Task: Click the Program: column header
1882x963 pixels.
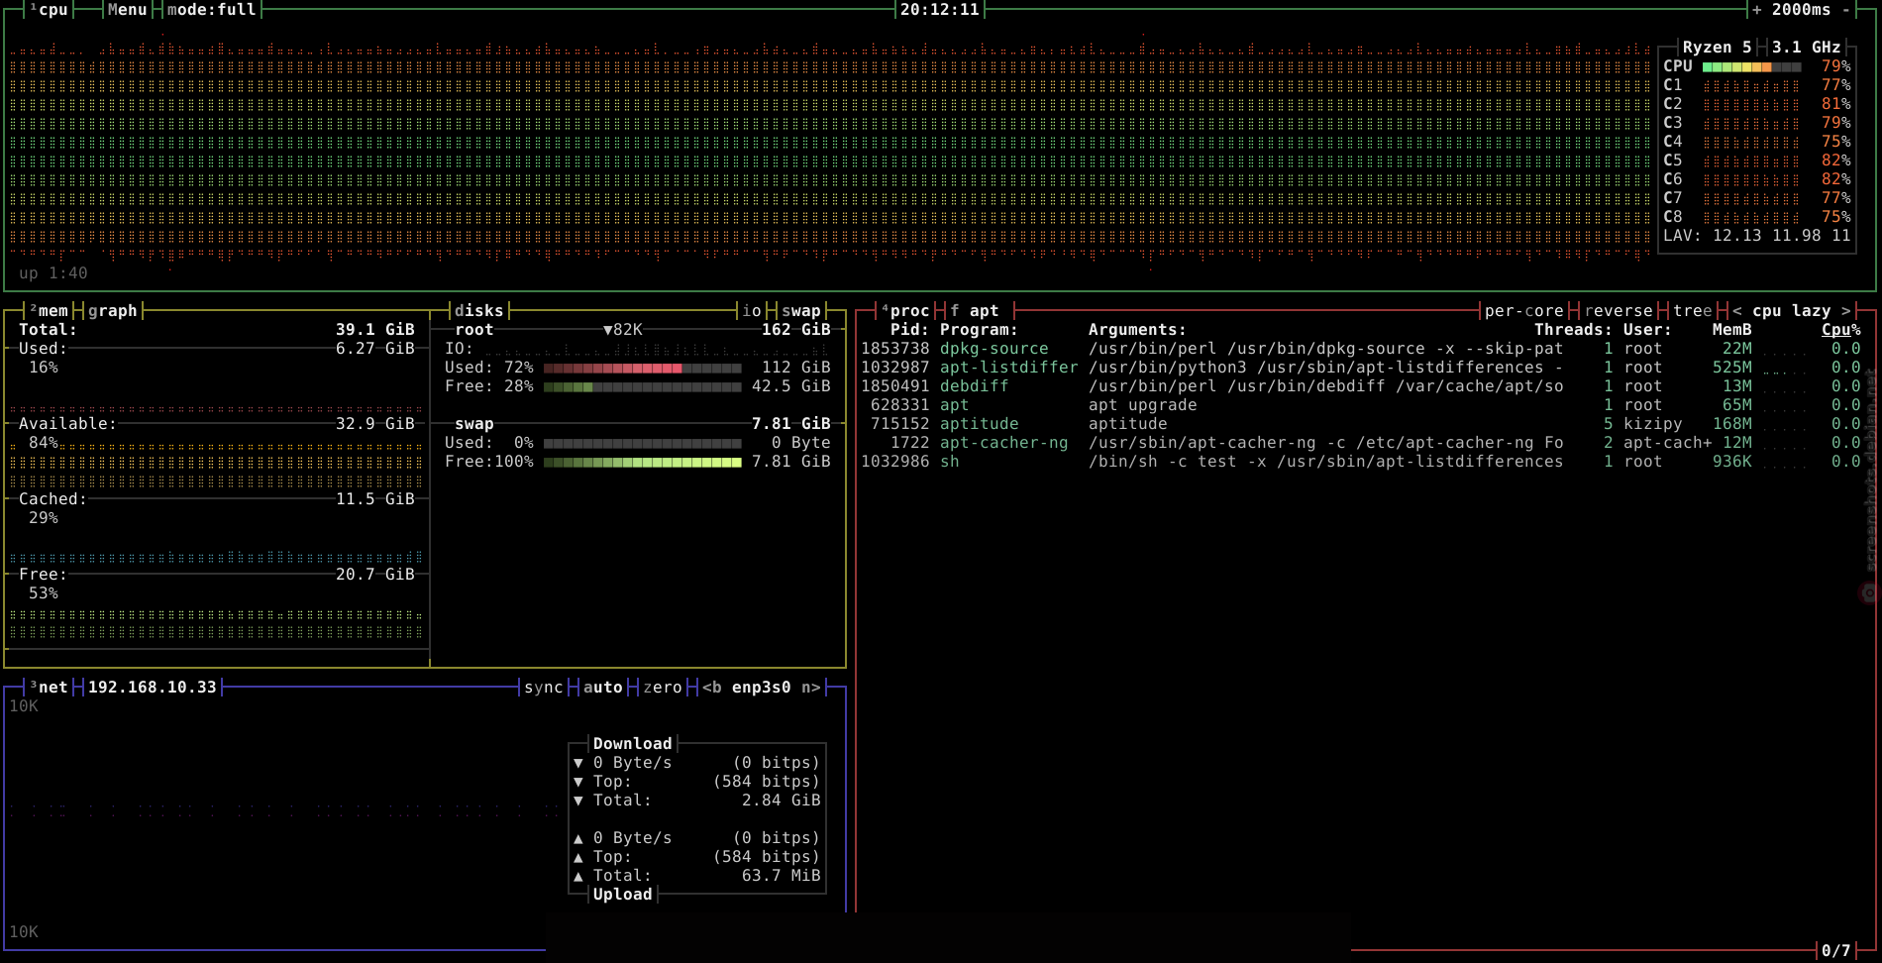Action: point(979,330)
